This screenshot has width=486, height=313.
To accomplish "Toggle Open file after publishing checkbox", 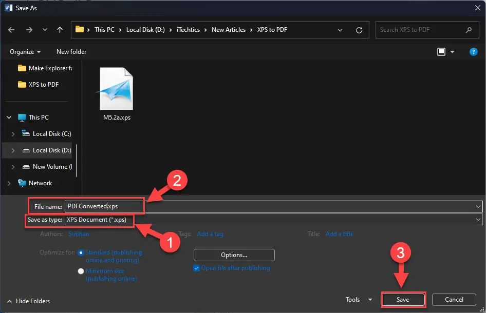I will pos(196,268).
